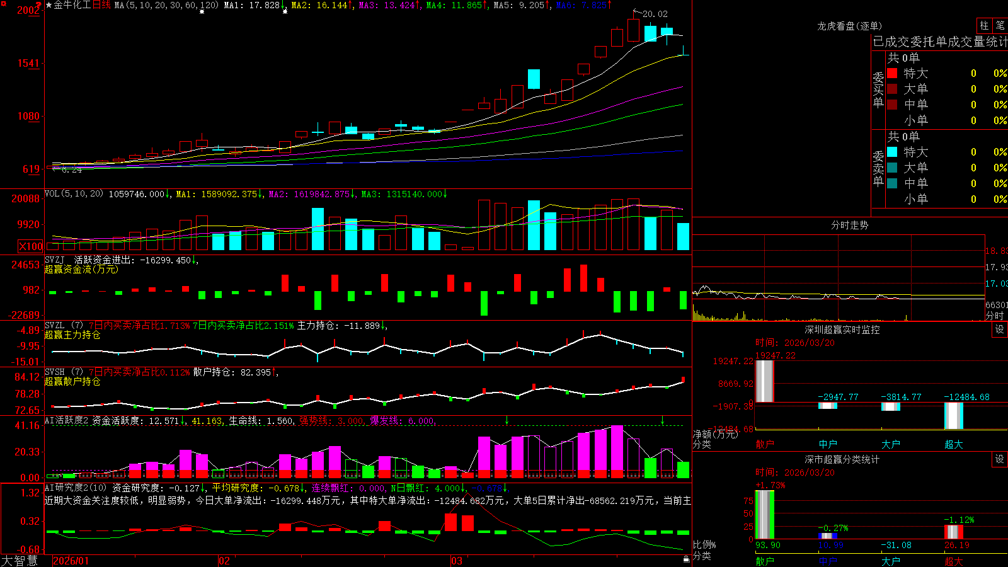This screenshot has width=1008, height=567.
Task: Click the 深市超赢分类统计 panel title
Action: tap(842, 459)
